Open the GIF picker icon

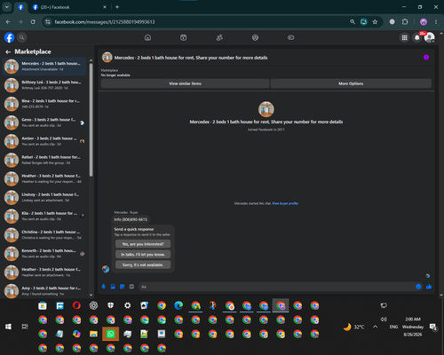[131, 287]
